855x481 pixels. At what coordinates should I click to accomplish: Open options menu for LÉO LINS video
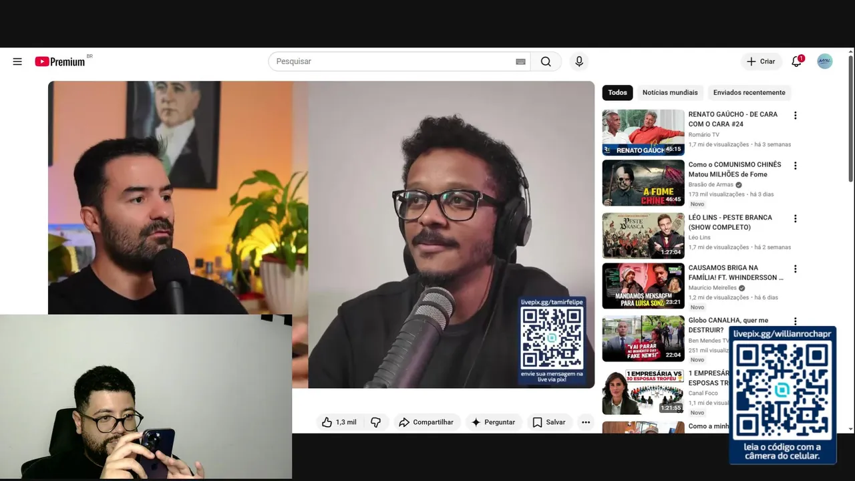pyautogui.click(x=795, y=218)
